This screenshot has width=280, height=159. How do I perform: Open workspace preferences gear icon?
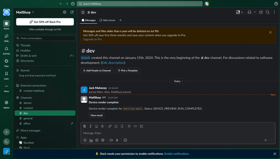[65, 12]
